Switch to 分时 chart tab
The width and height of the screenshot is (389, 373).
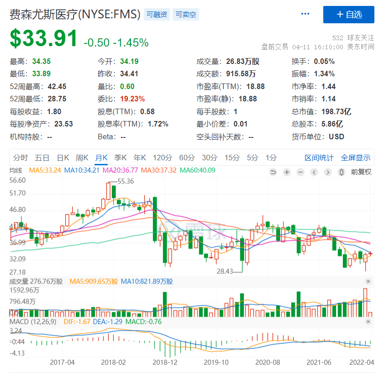click(21, 158)
